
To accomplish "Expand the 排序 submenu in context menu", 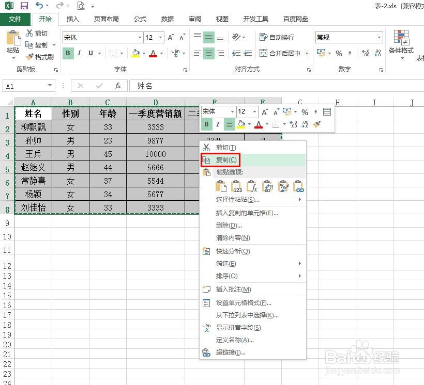I will 226,276.
